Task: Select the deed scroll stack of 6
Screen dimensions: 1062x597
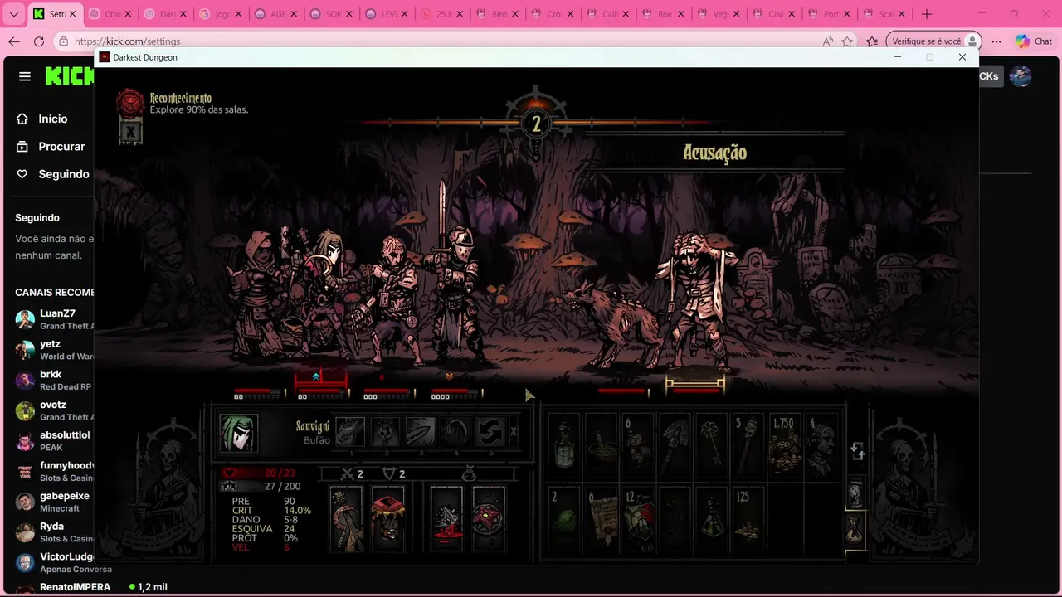Action: 601,520
